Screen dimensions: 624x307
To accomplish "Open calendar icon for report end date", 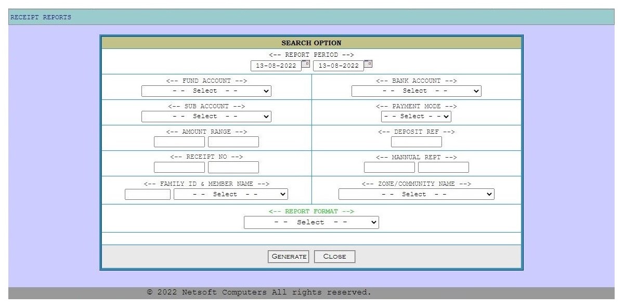I will coord(368,64).
